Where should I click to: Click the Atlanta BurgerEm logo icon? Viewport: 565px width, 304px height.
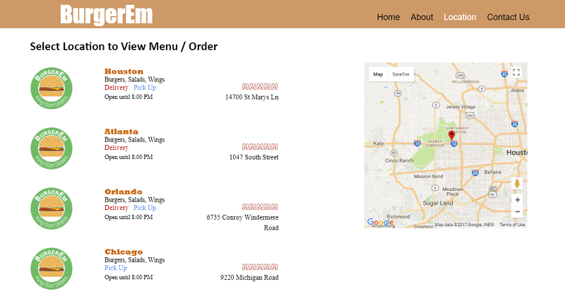[x=51, y=148]
